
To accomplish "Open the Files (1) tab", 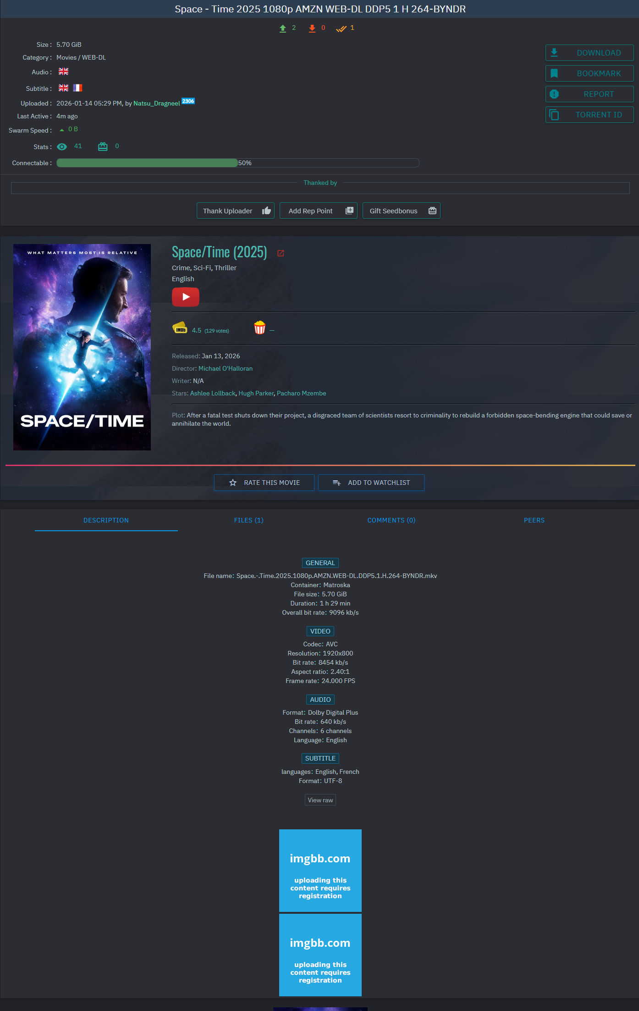I will click(249, 520).
